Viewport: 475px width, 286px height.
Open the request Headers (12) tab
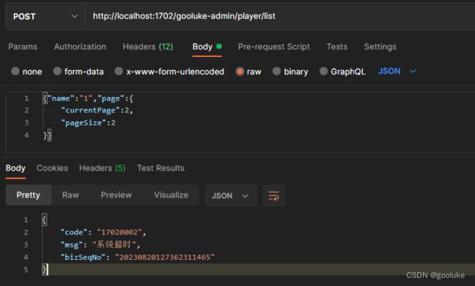(x=148, y=47)
